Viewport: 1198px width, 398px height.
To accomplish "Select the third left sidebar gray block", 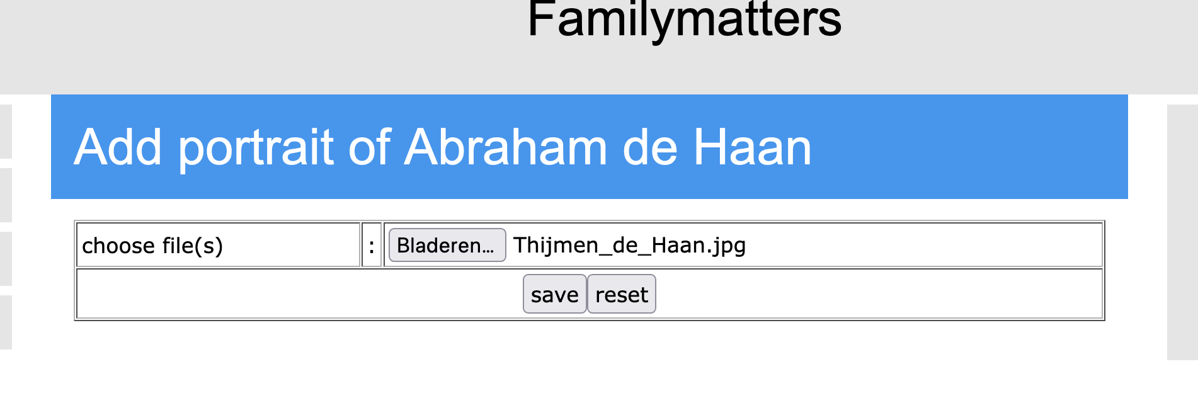I will pyautogui.click(x=6, y=259).
